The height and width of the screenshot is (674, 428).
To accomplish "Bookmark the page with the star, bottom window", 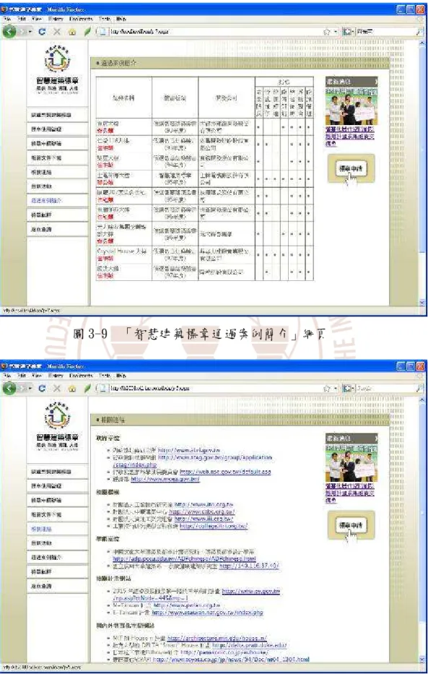I will tap(327, 388).
